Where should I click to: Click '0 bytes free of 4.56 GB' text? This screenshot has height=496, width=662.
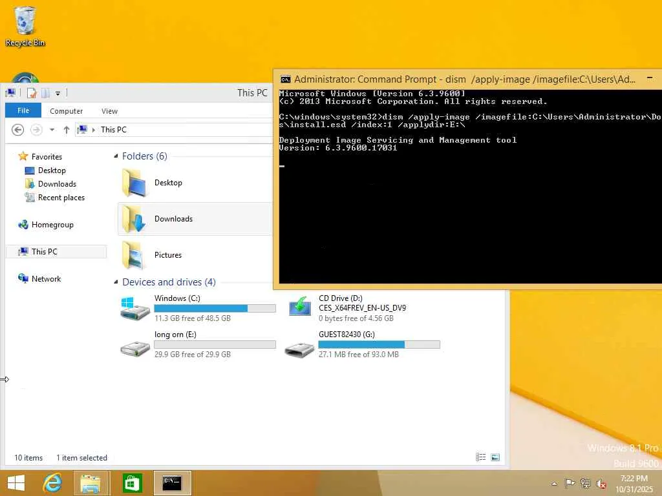356,318
